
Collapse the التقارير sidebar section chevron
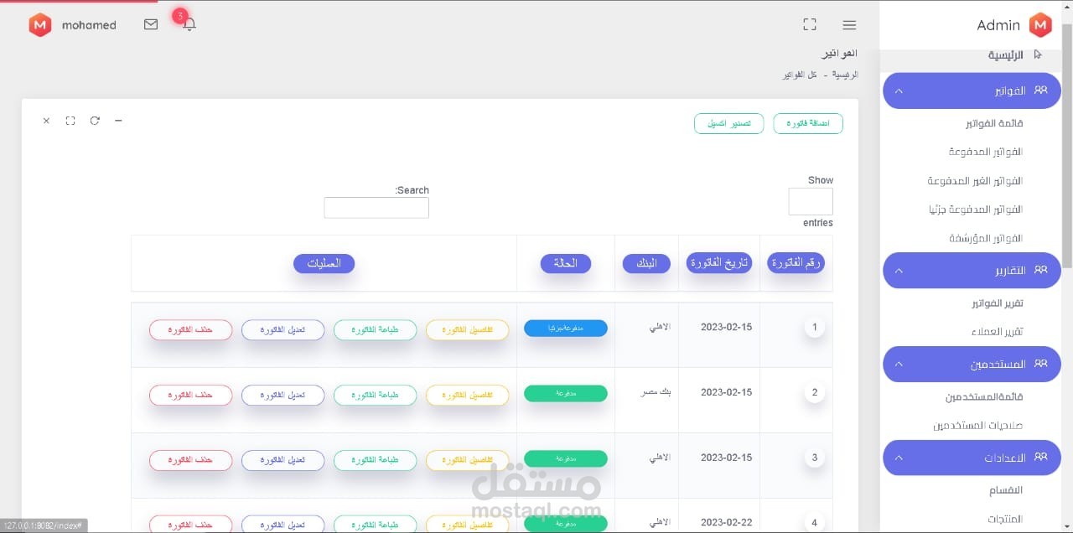click(x=899, y=271)
